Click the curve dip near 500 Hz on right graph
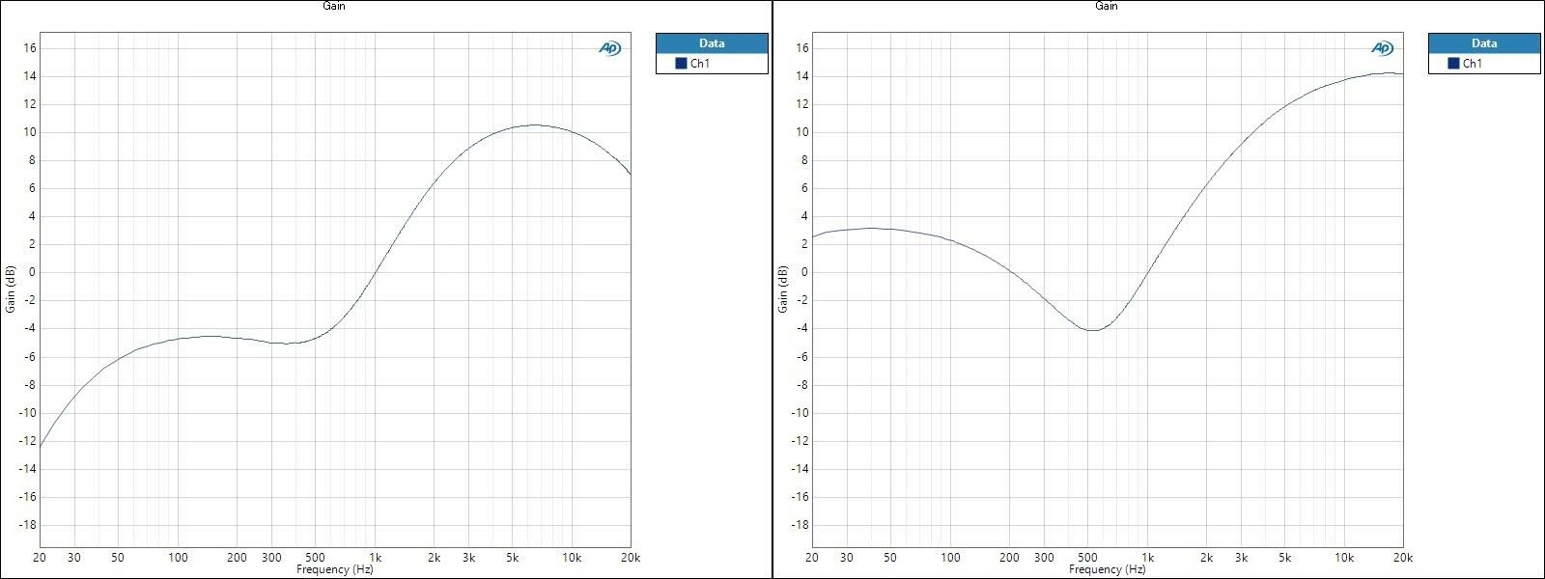The image size is (1545, 579). (1092, 330)
